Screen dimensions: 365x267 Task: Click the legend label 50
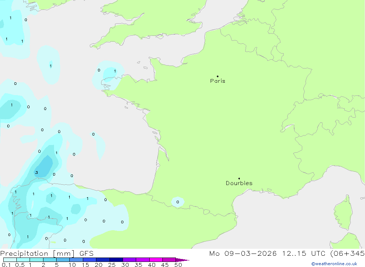pyautogui.click(x=178, y=265)
